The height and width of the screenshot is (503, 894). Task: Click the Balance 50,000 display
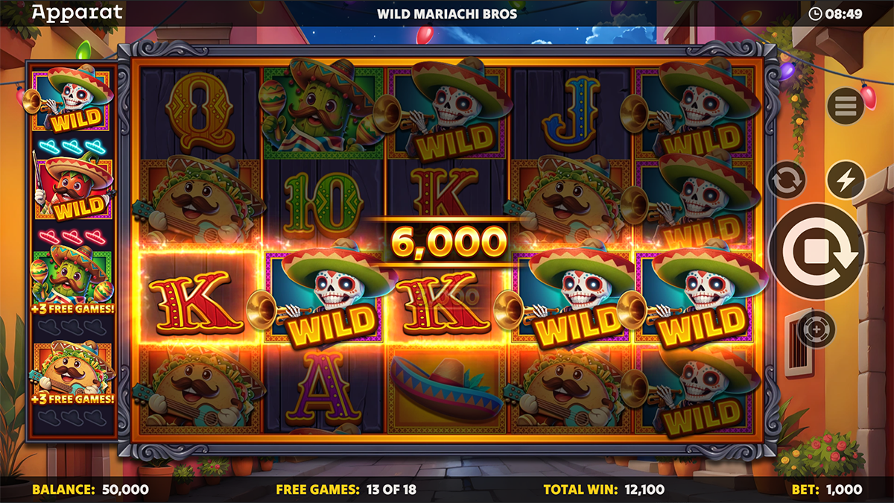(x=90, y=490)
